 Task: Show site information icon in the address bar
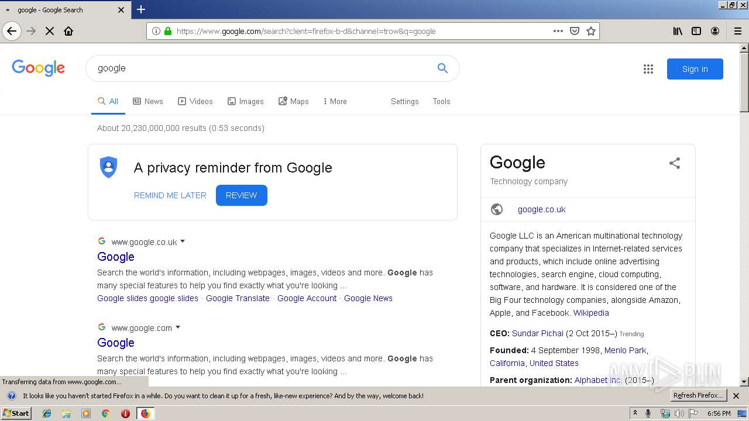156,31
